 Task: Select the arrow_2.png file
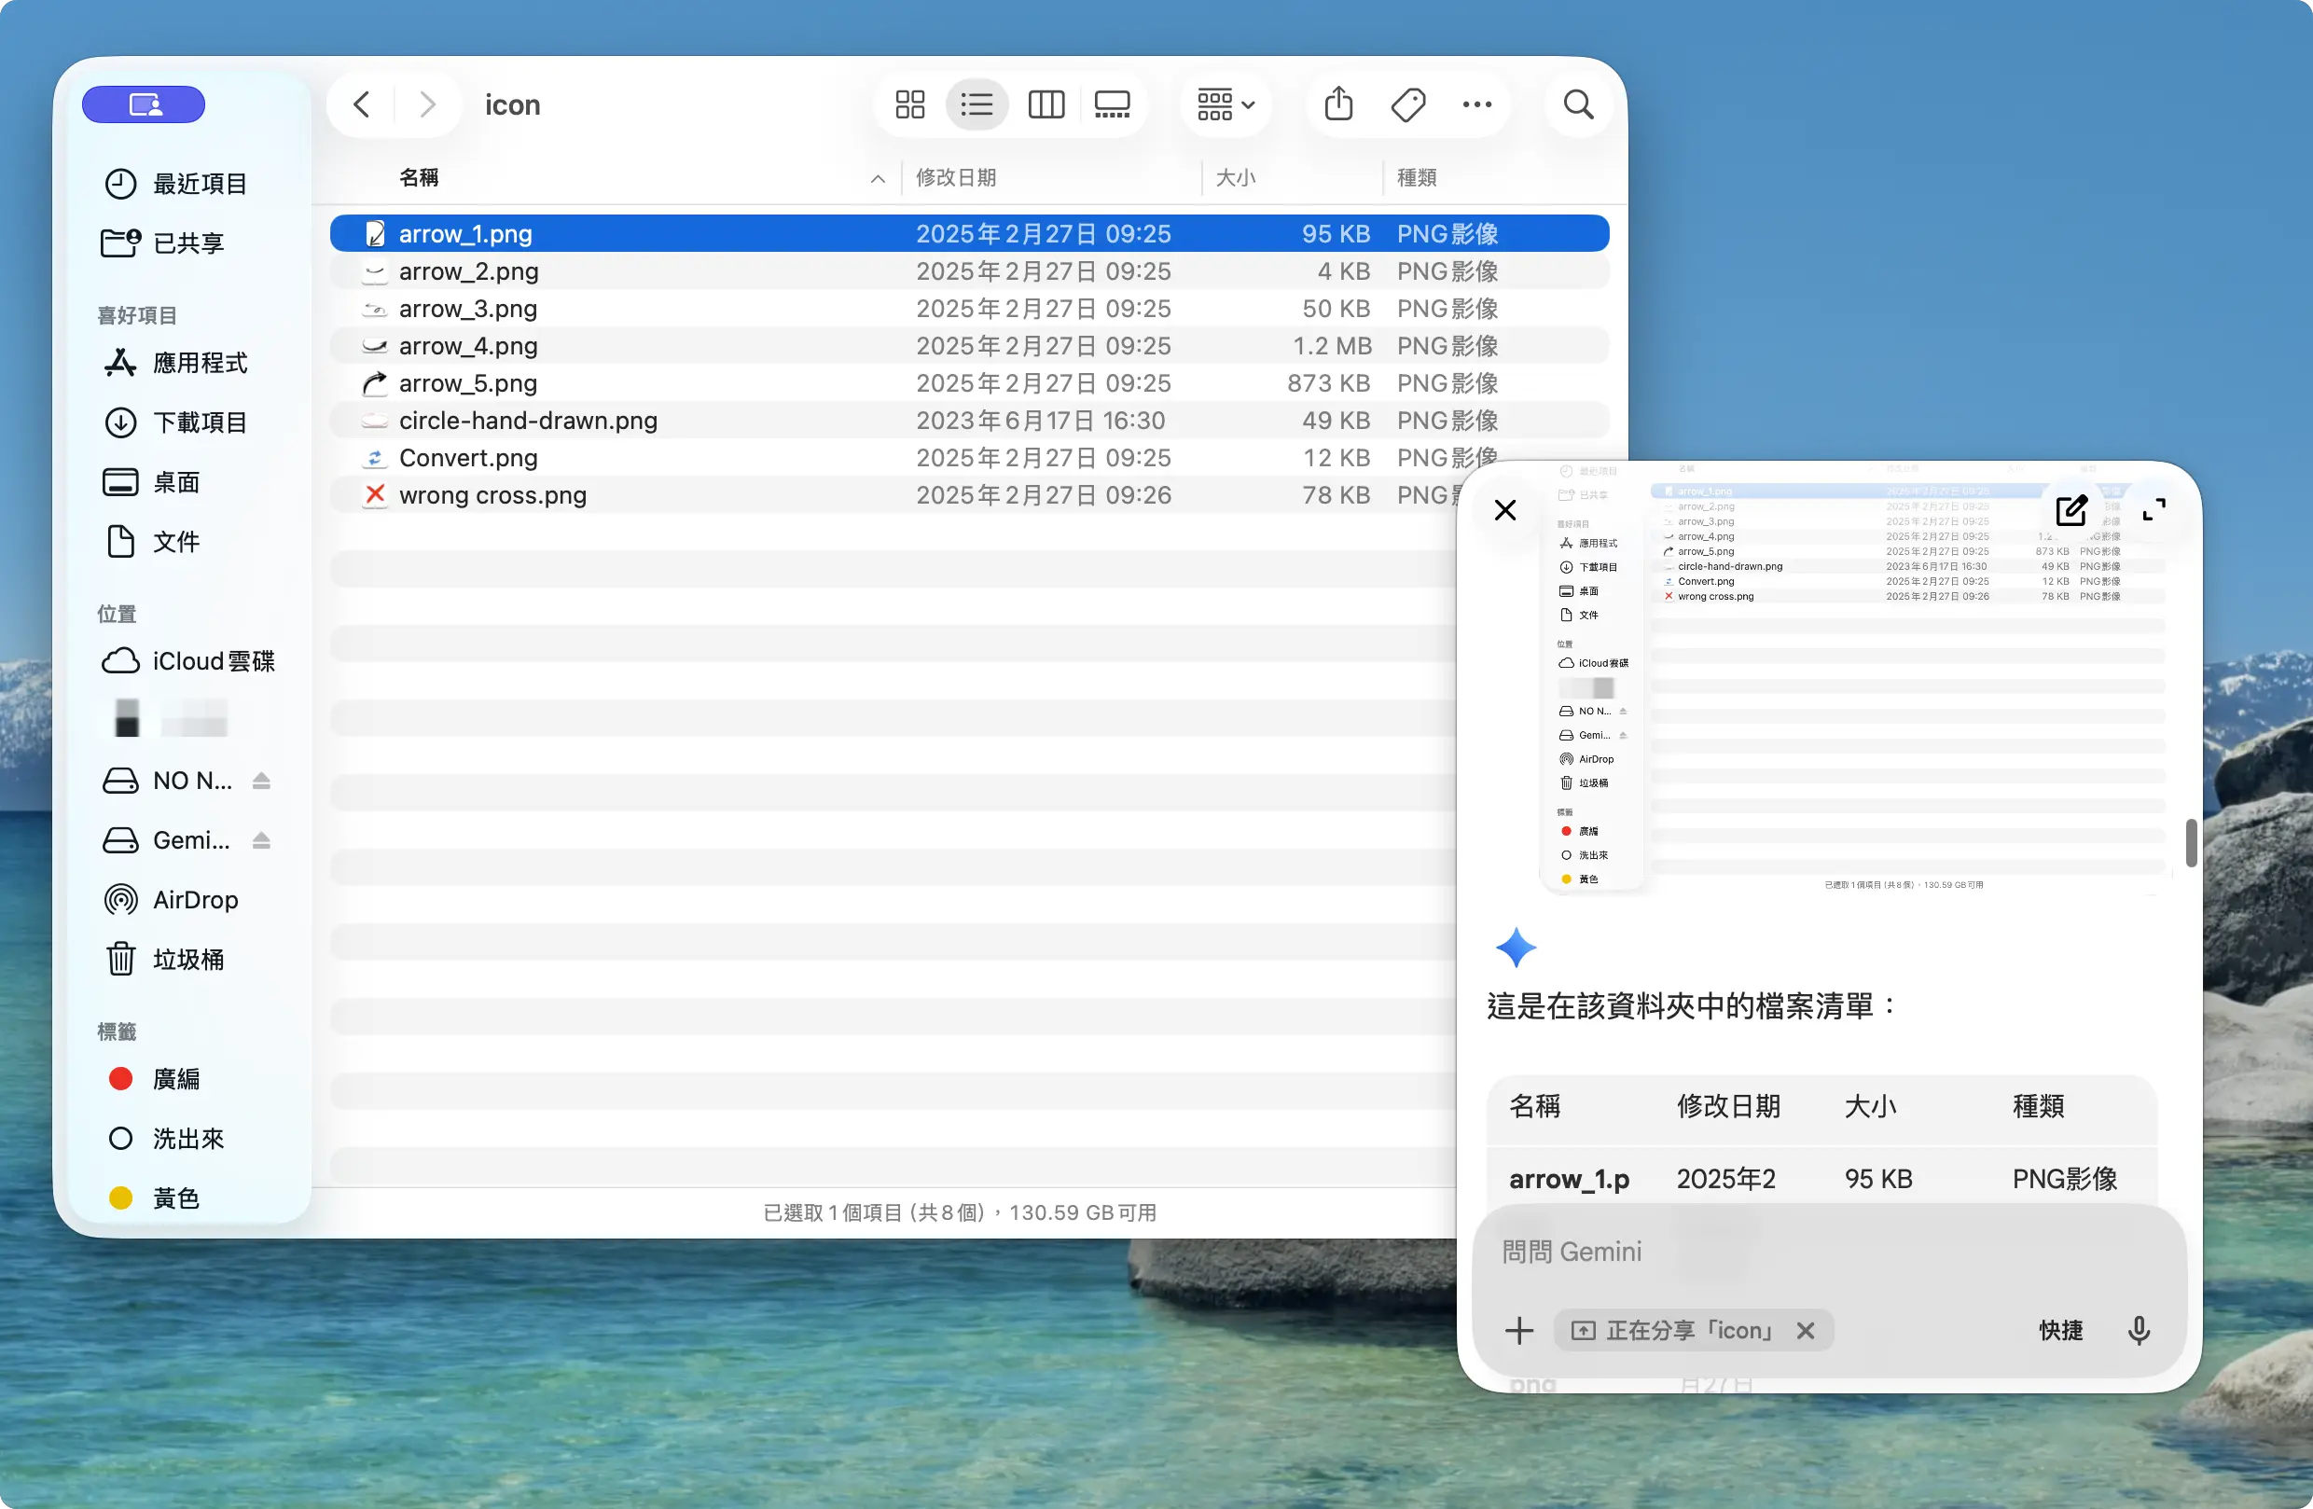tap(969, 271)
